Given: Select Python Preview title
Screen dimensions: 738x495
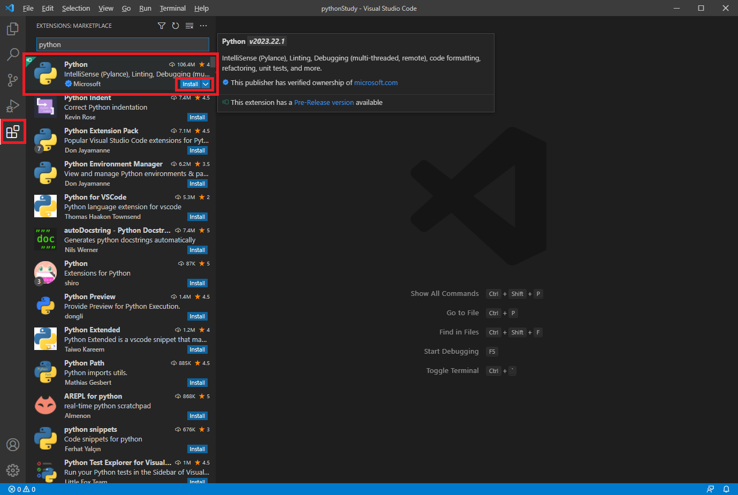Looking at the screenshot, I should pyautogui.click(x=90, y=296).
